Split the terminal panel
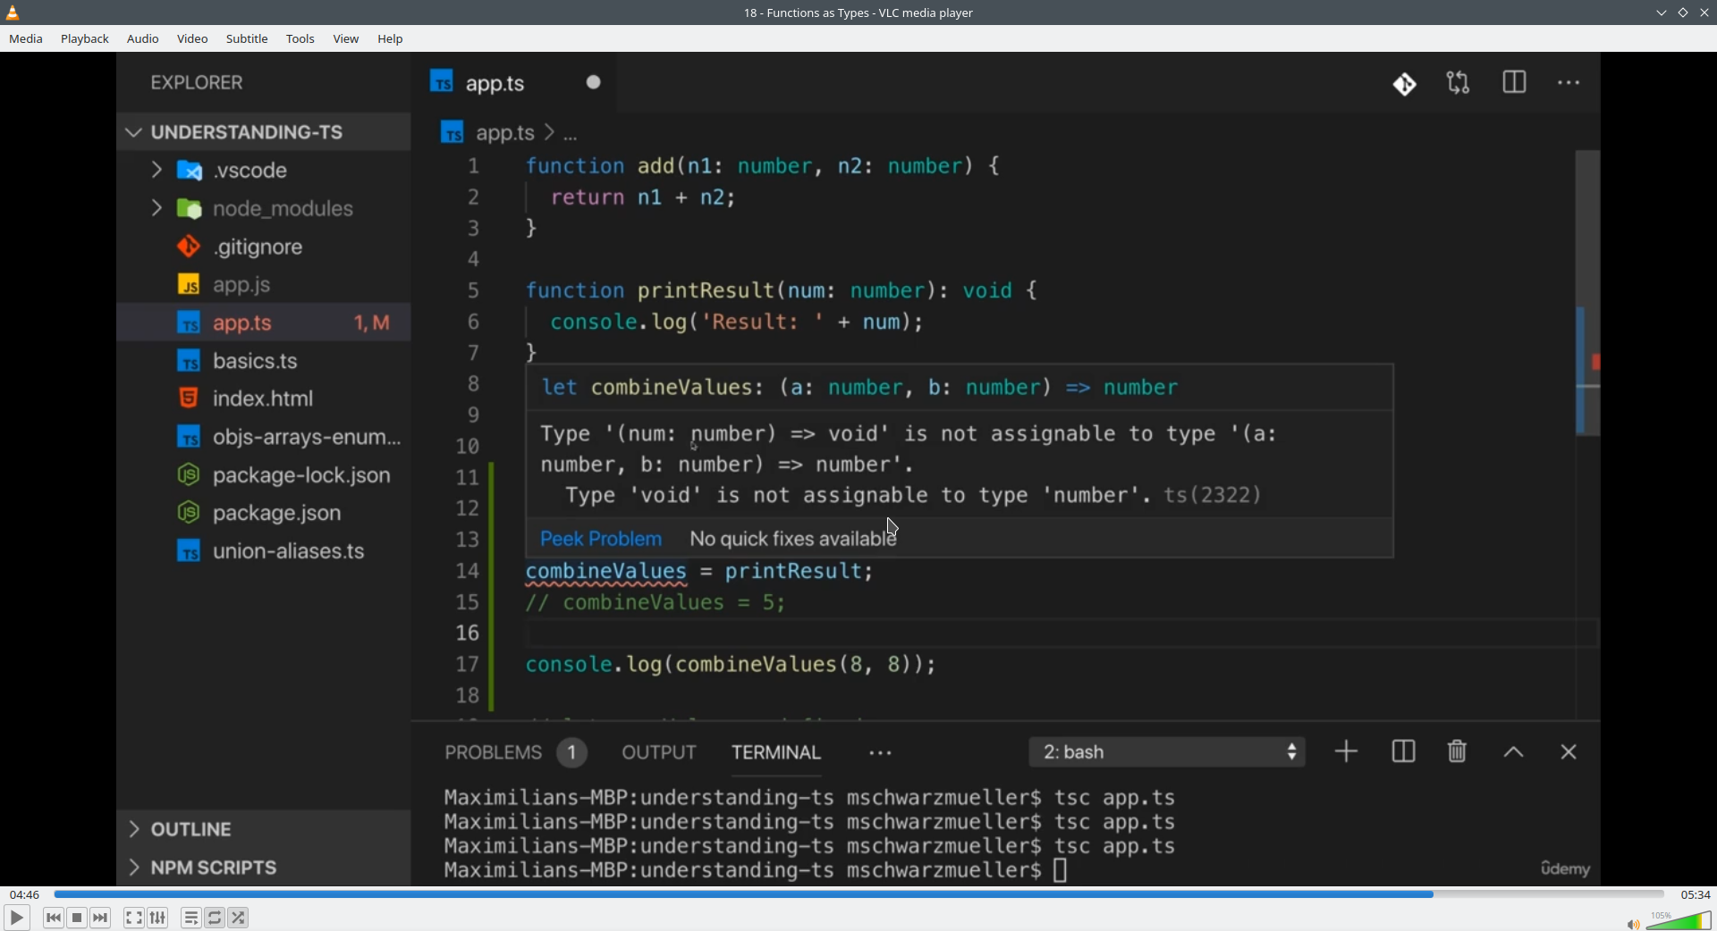1717x931 pixels. pyautogui.click(x=1404, y=751)
